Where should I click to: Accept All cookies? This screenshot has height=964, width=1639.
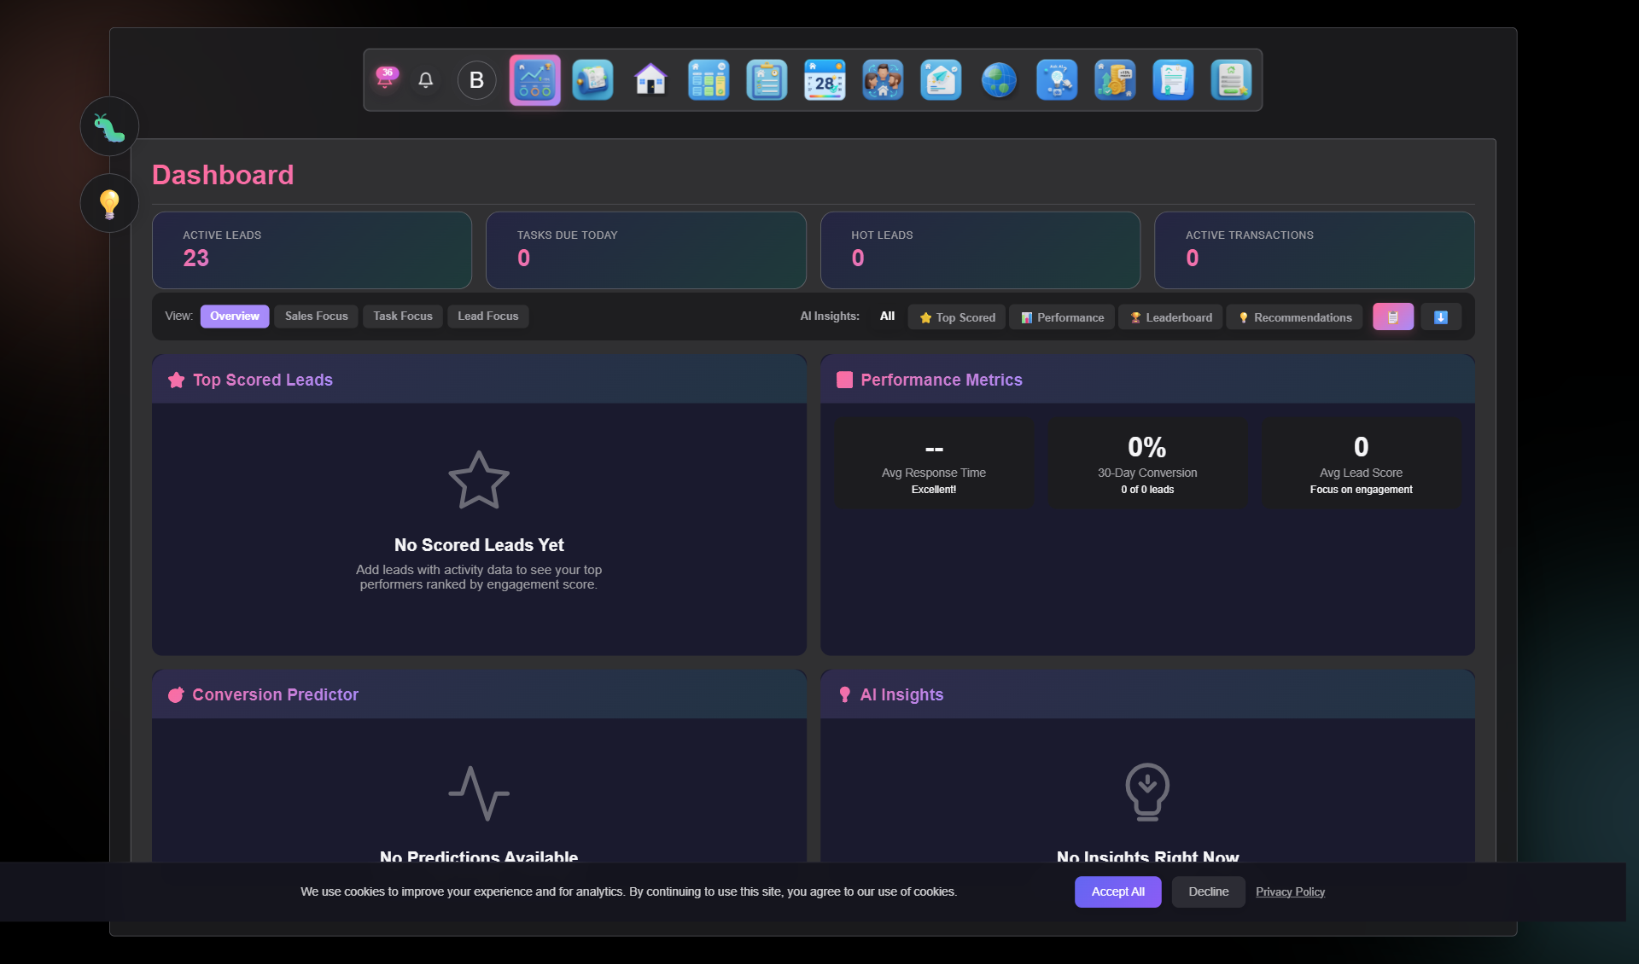[x=1117, y=891]
